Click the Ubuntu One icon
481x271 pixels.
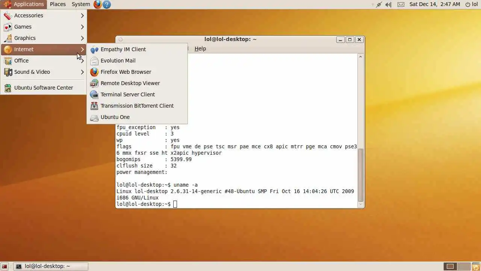(x=94, y=117)
